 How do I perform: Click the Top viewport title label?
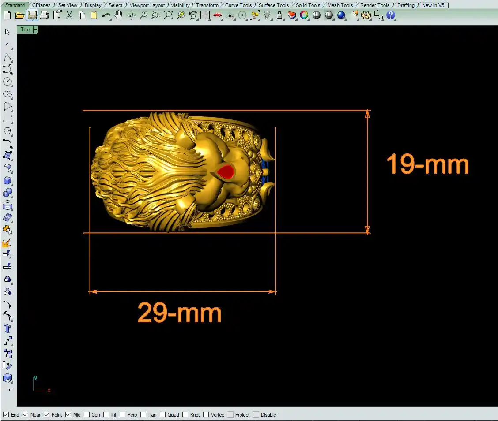25,30
